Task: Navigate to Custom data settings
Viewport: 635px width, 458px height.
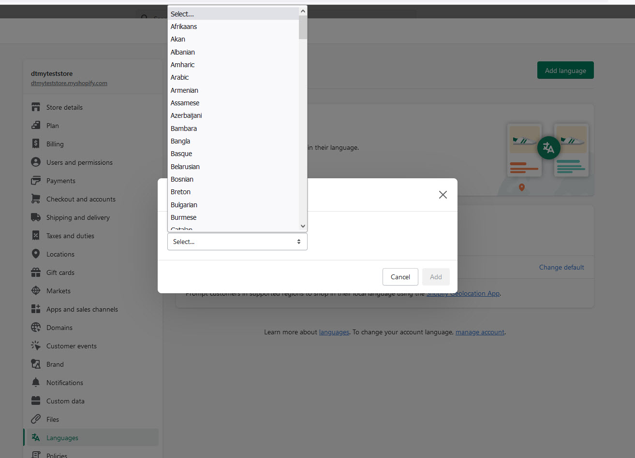Action: 36,401
